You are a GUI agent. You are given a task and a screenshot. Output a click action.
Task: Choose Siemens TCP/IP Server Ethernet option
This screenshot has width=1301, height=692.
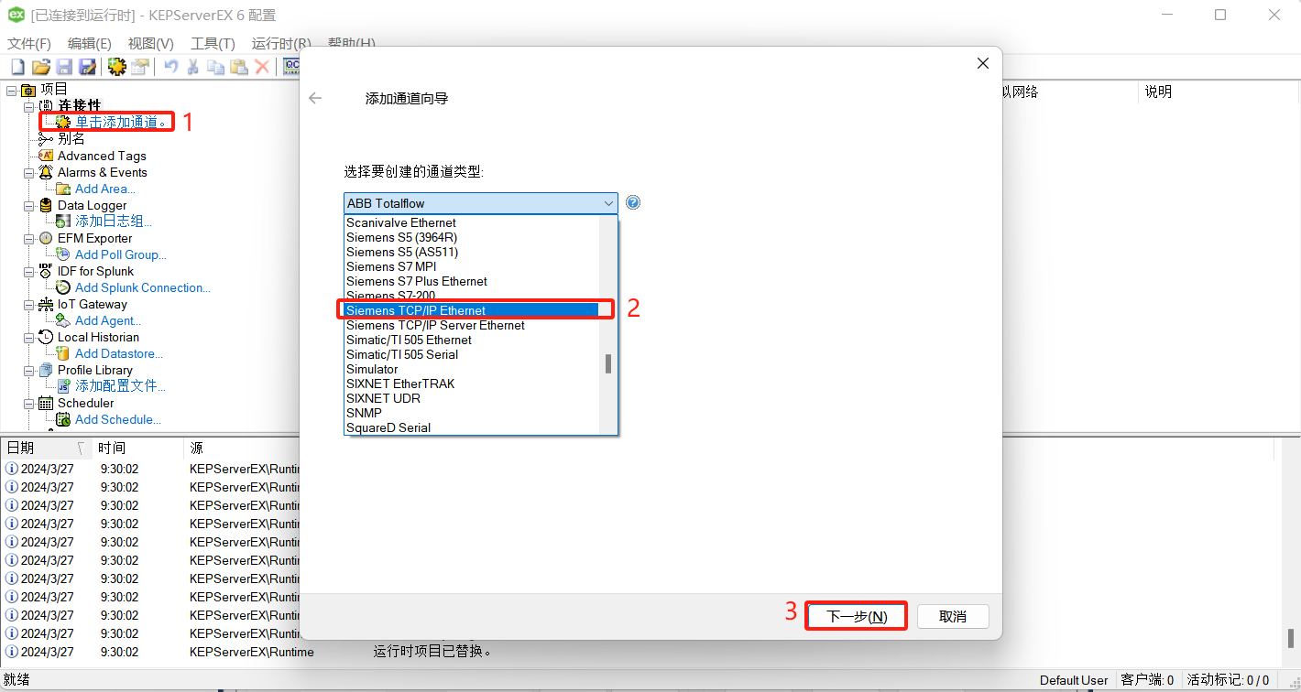click(x=471, y=325)
